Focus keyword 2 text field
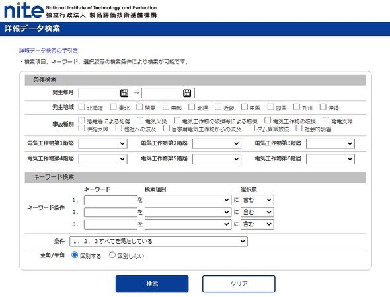 point(110,213)
